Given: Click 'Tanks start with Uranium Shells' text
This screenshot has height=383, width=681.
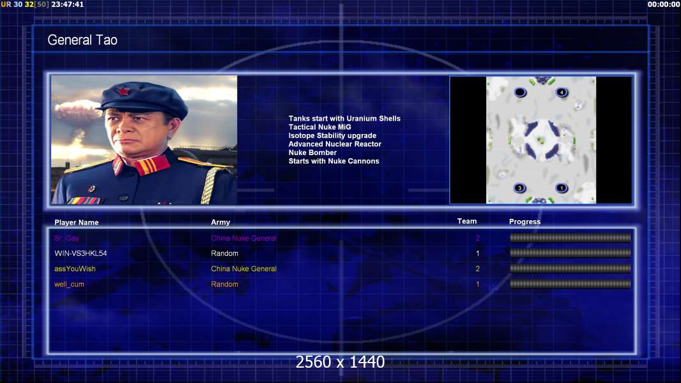Looking at the screenshot, I should 344,119.
